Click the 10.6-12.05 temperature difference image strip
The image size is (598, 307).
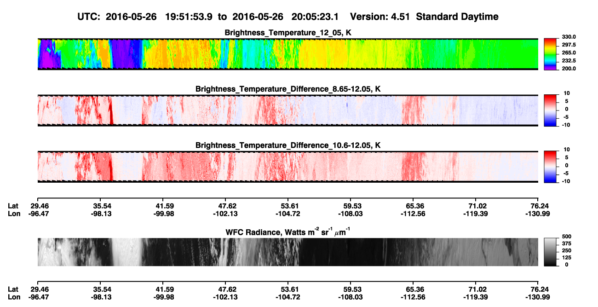click(288, 167)
